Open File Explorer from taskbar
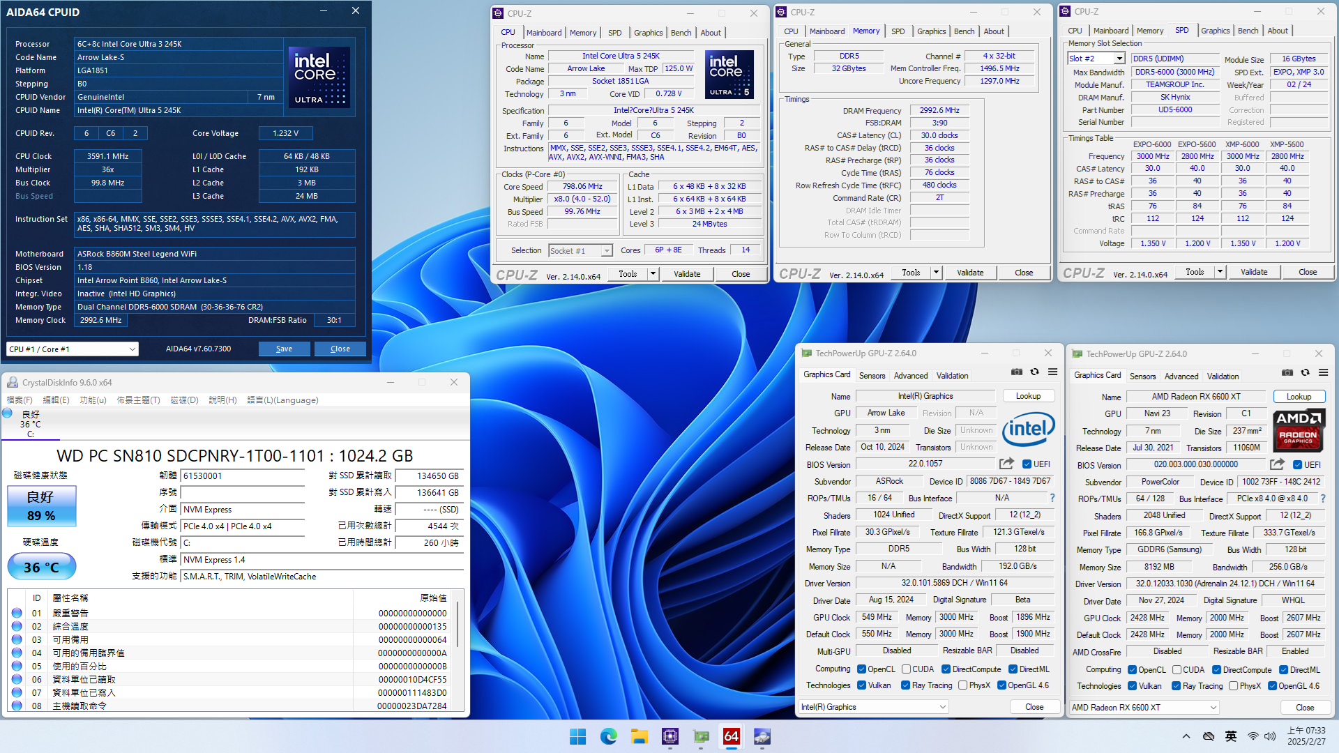The height and width of the screenshot is (753, 1339). tap(640, 736)
